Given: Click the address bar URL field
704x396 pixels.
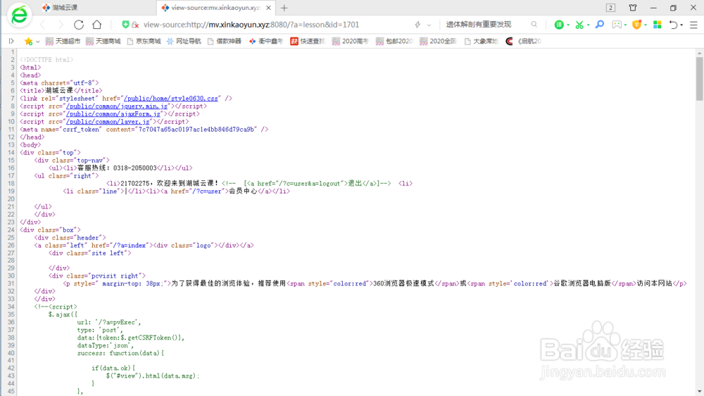Looking at the screenshot, I should (251, 25).
